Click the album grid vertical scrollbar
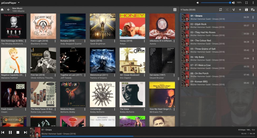The height and width of the screenshot is (138, 257). [x=178, y=79]
